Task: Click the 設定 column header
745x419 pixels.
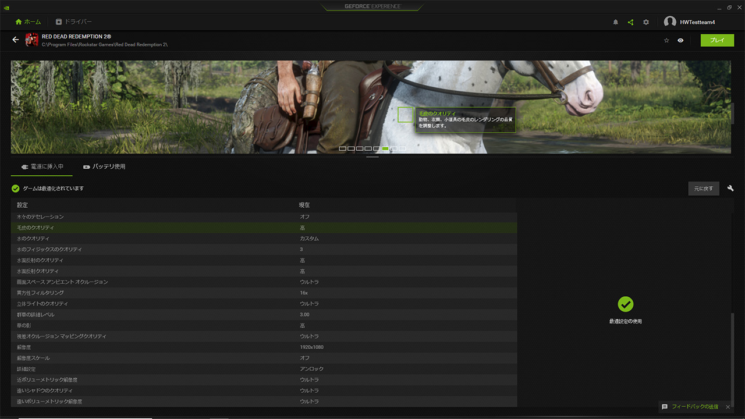Action: coord(22,205)
